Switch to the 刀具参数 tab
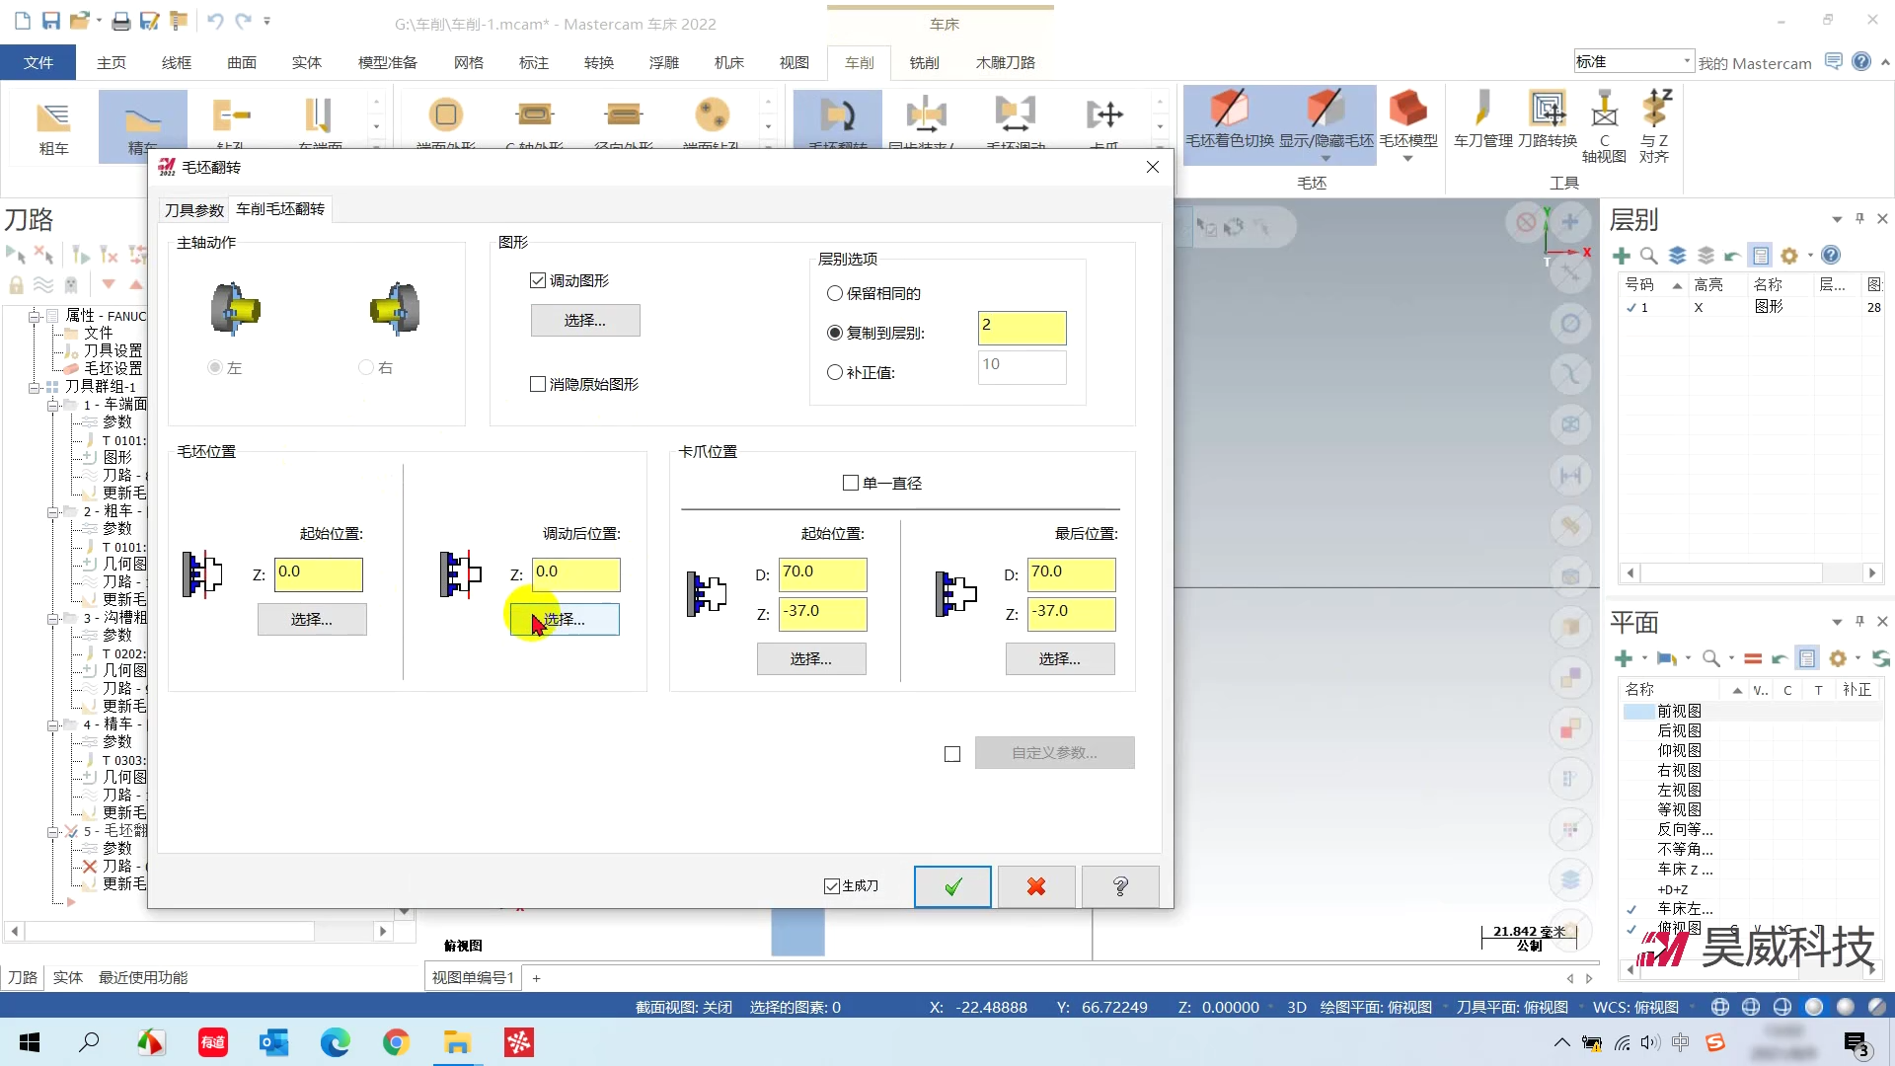The width and height of the screenshot is (1895, 1066). pyautogui.click(x=194, y=210)
